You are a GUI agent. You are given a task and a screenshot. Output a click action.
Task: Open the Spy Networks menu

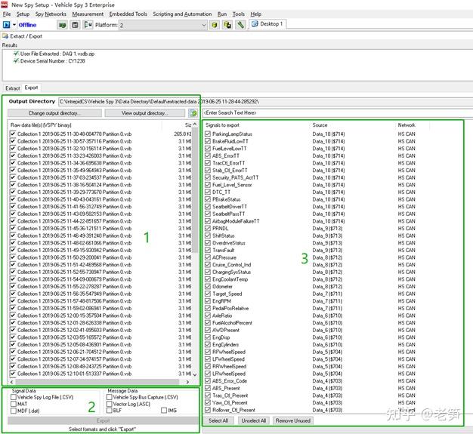50,14
